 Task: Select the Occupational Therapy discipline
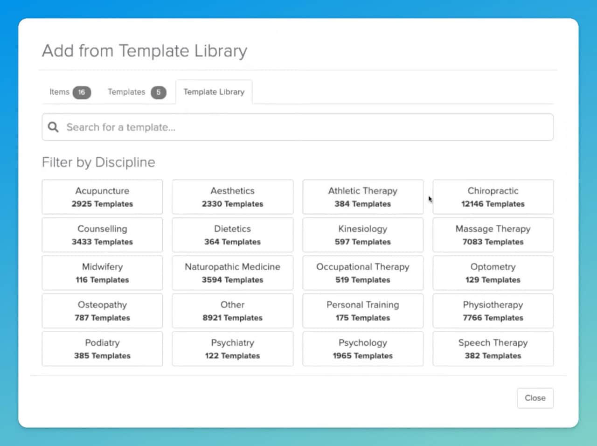click(x=362, y=273)
